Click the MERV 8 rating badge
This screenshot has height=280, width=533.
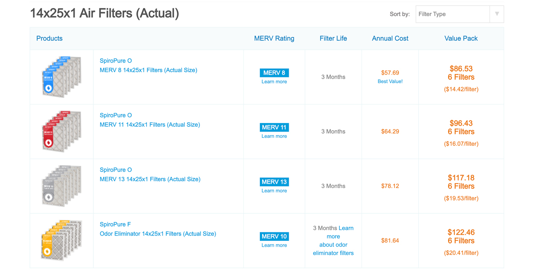point(274,72)
